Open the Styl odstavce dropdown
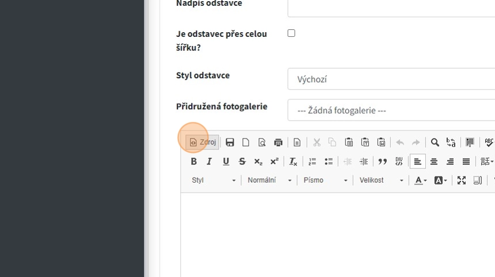The image size is (495, 277). (391, 79)
